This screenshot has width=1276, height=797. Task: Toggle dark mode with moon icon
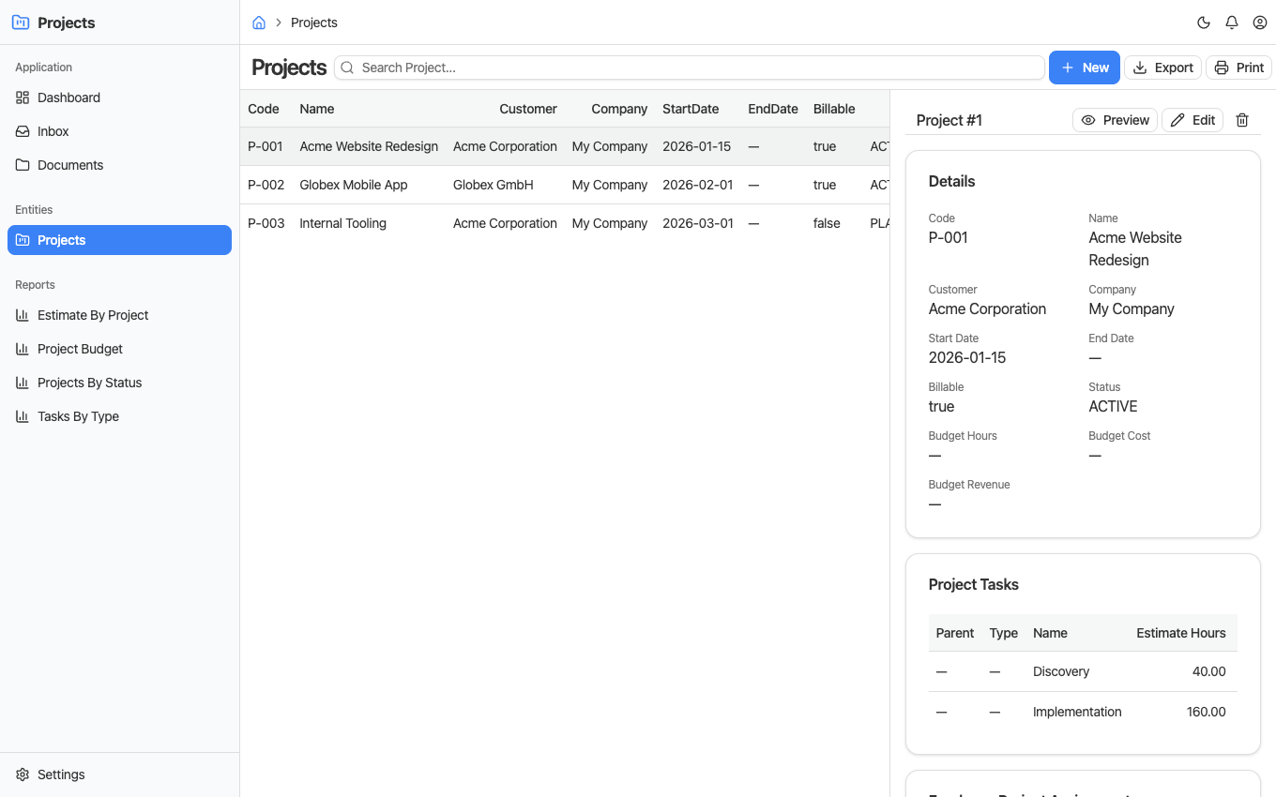(x=1204, y=23)
